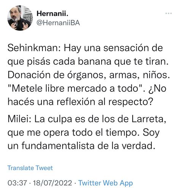Click the line "hacés una reflexión al respecto?"

pyautogui.click(x=81, y=102)
